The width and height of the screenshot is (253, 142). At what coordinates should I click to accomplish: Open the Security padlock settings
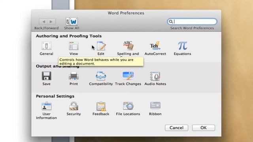(x=74, y=106)
